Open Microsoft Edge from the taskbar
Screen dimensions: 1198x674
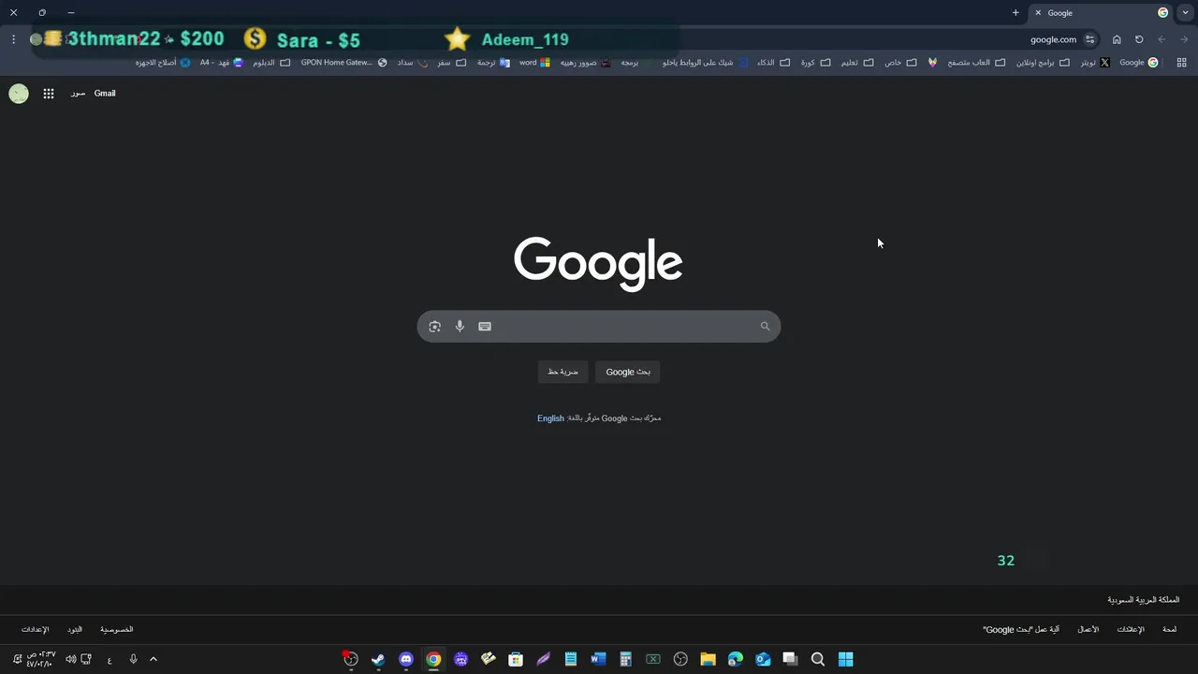pyautogui.click(x=736, y=659)
